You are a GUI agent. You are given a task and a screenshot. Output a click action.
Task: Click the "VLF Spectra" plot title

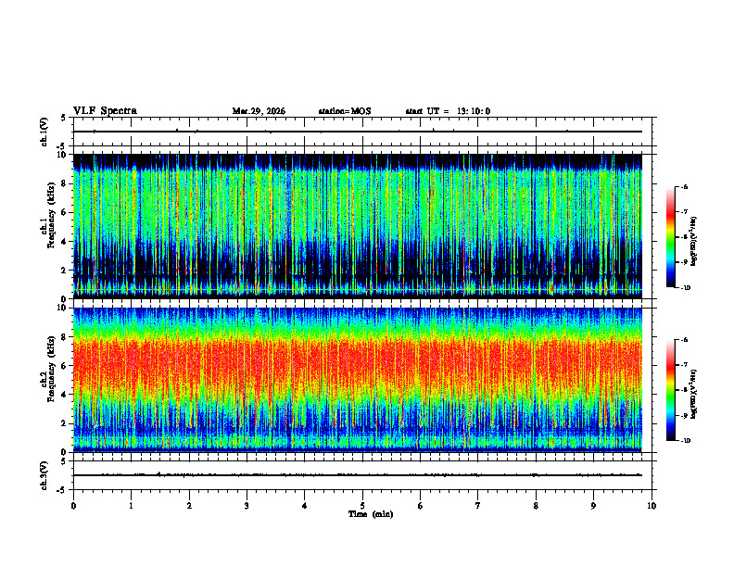(x=105, y=111)
